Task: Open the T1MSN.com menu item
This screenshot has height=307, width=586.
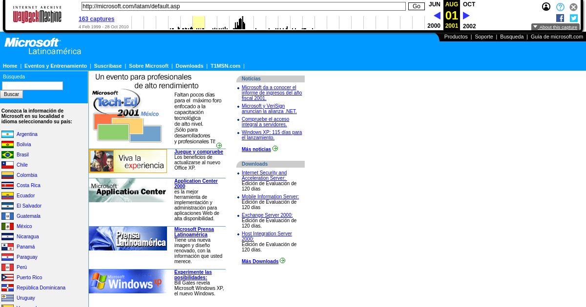Action: click(226, 66)
